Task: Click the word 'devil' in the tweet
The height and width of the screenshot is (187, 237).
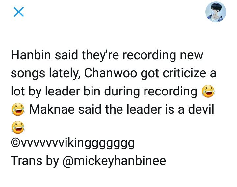Action: coord(201,109)
